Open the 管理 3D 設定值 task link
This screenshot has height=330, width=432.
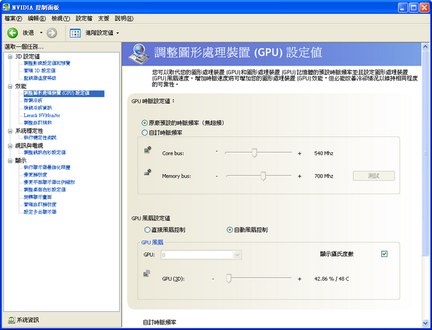[x=39, y=70]
